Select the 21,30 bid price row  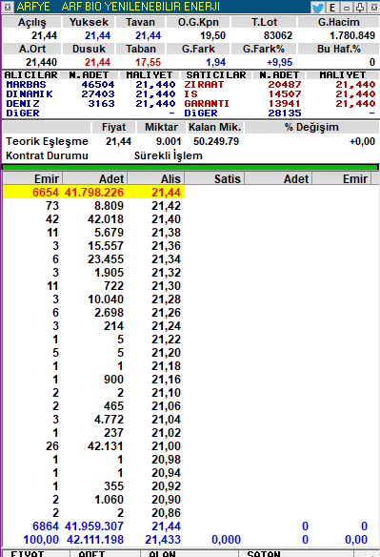(x=93, y=286)
